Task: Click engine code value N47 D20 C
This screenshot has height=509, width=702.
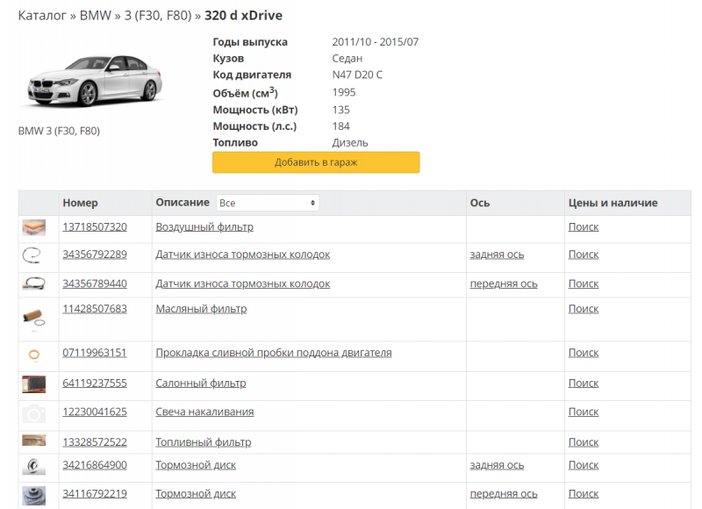Action: [x=357, y=75]
